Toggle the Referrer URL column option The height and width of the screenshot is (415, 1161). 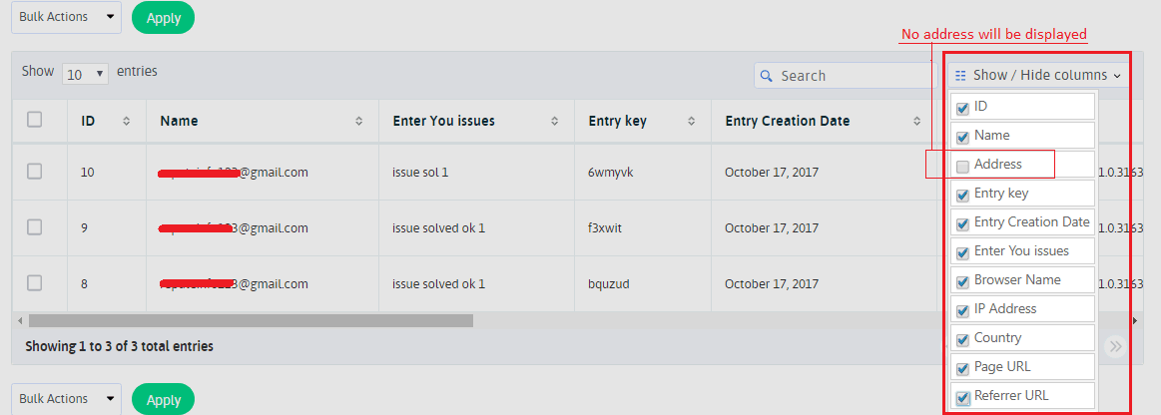(962, 397)
